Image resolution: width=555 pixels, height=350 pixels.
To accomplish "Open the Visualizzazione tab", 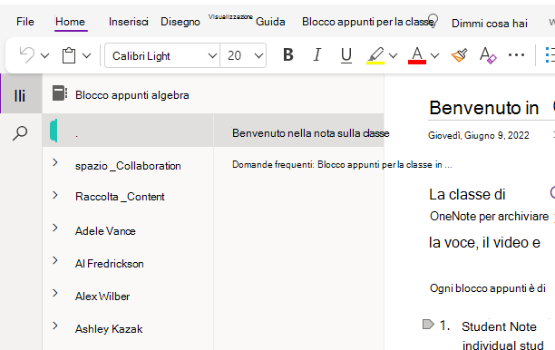I will pos(230,16).
